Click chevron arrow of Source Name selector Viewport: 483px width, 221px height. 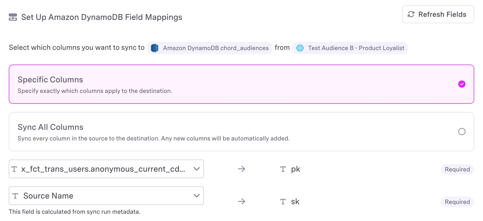tap(197, 196)
